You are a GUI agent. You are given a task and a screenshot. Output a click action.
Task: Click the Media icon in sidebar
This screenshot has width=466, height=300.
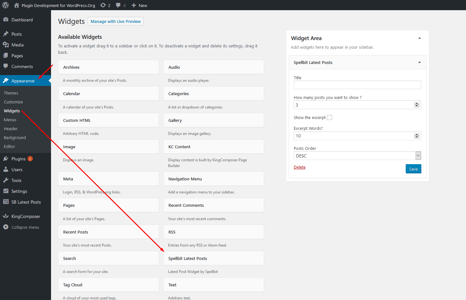coord(6,45)
